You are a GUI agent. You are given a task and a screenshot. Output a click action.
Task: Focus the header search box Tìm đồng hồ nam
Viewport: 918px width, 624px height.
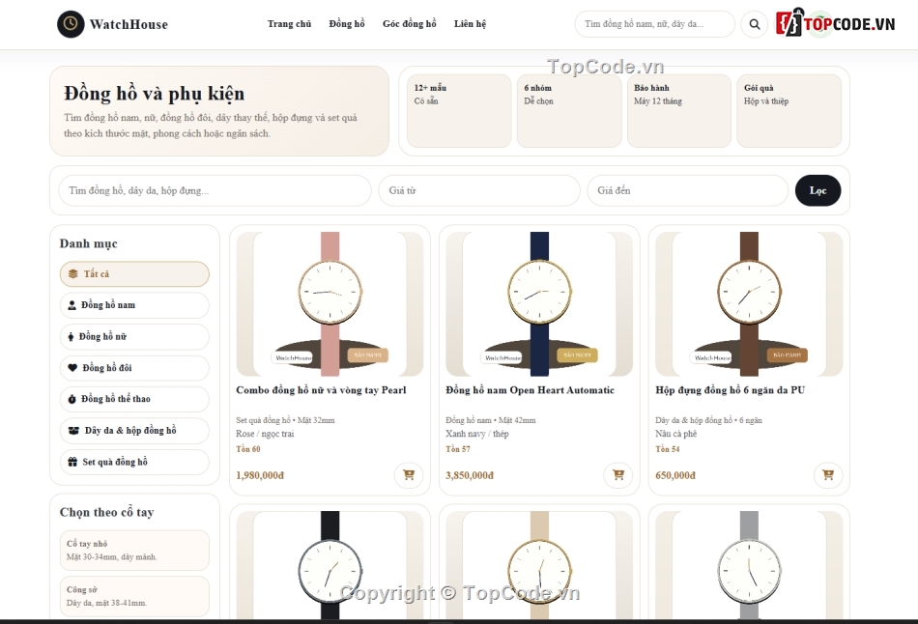click(x=654, y=24)
